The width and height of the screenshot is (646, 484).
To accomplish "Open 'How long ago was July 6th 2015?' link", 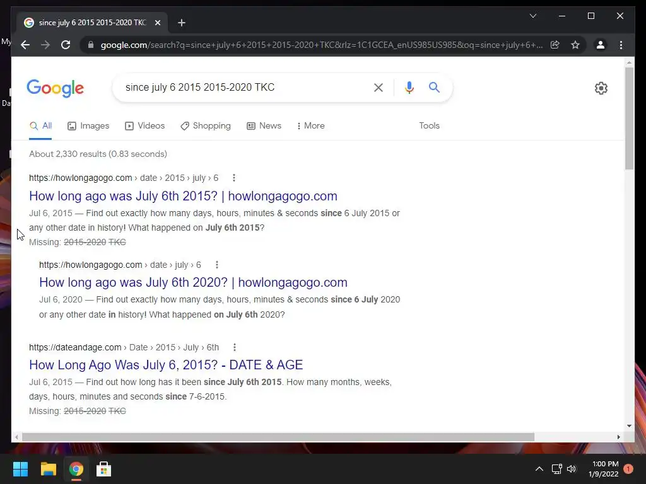I will tap(184, 196).
